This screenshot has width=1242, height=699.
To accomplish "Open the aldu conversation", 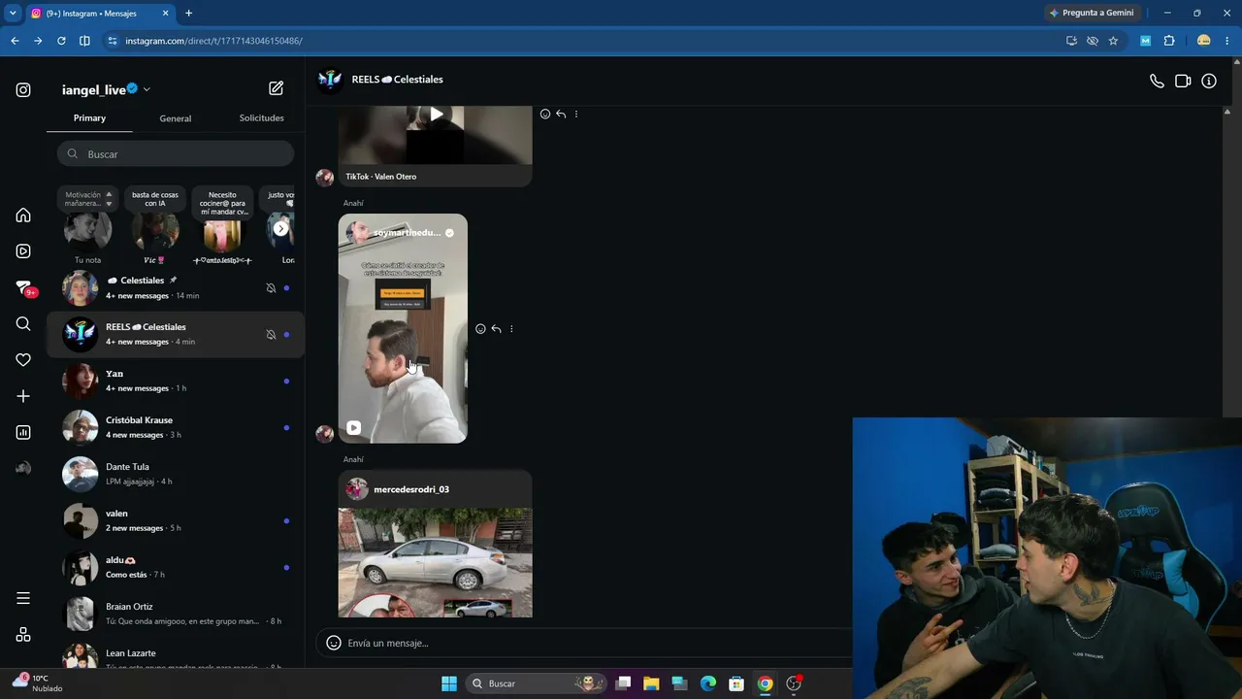I will [x=176, y=568].
